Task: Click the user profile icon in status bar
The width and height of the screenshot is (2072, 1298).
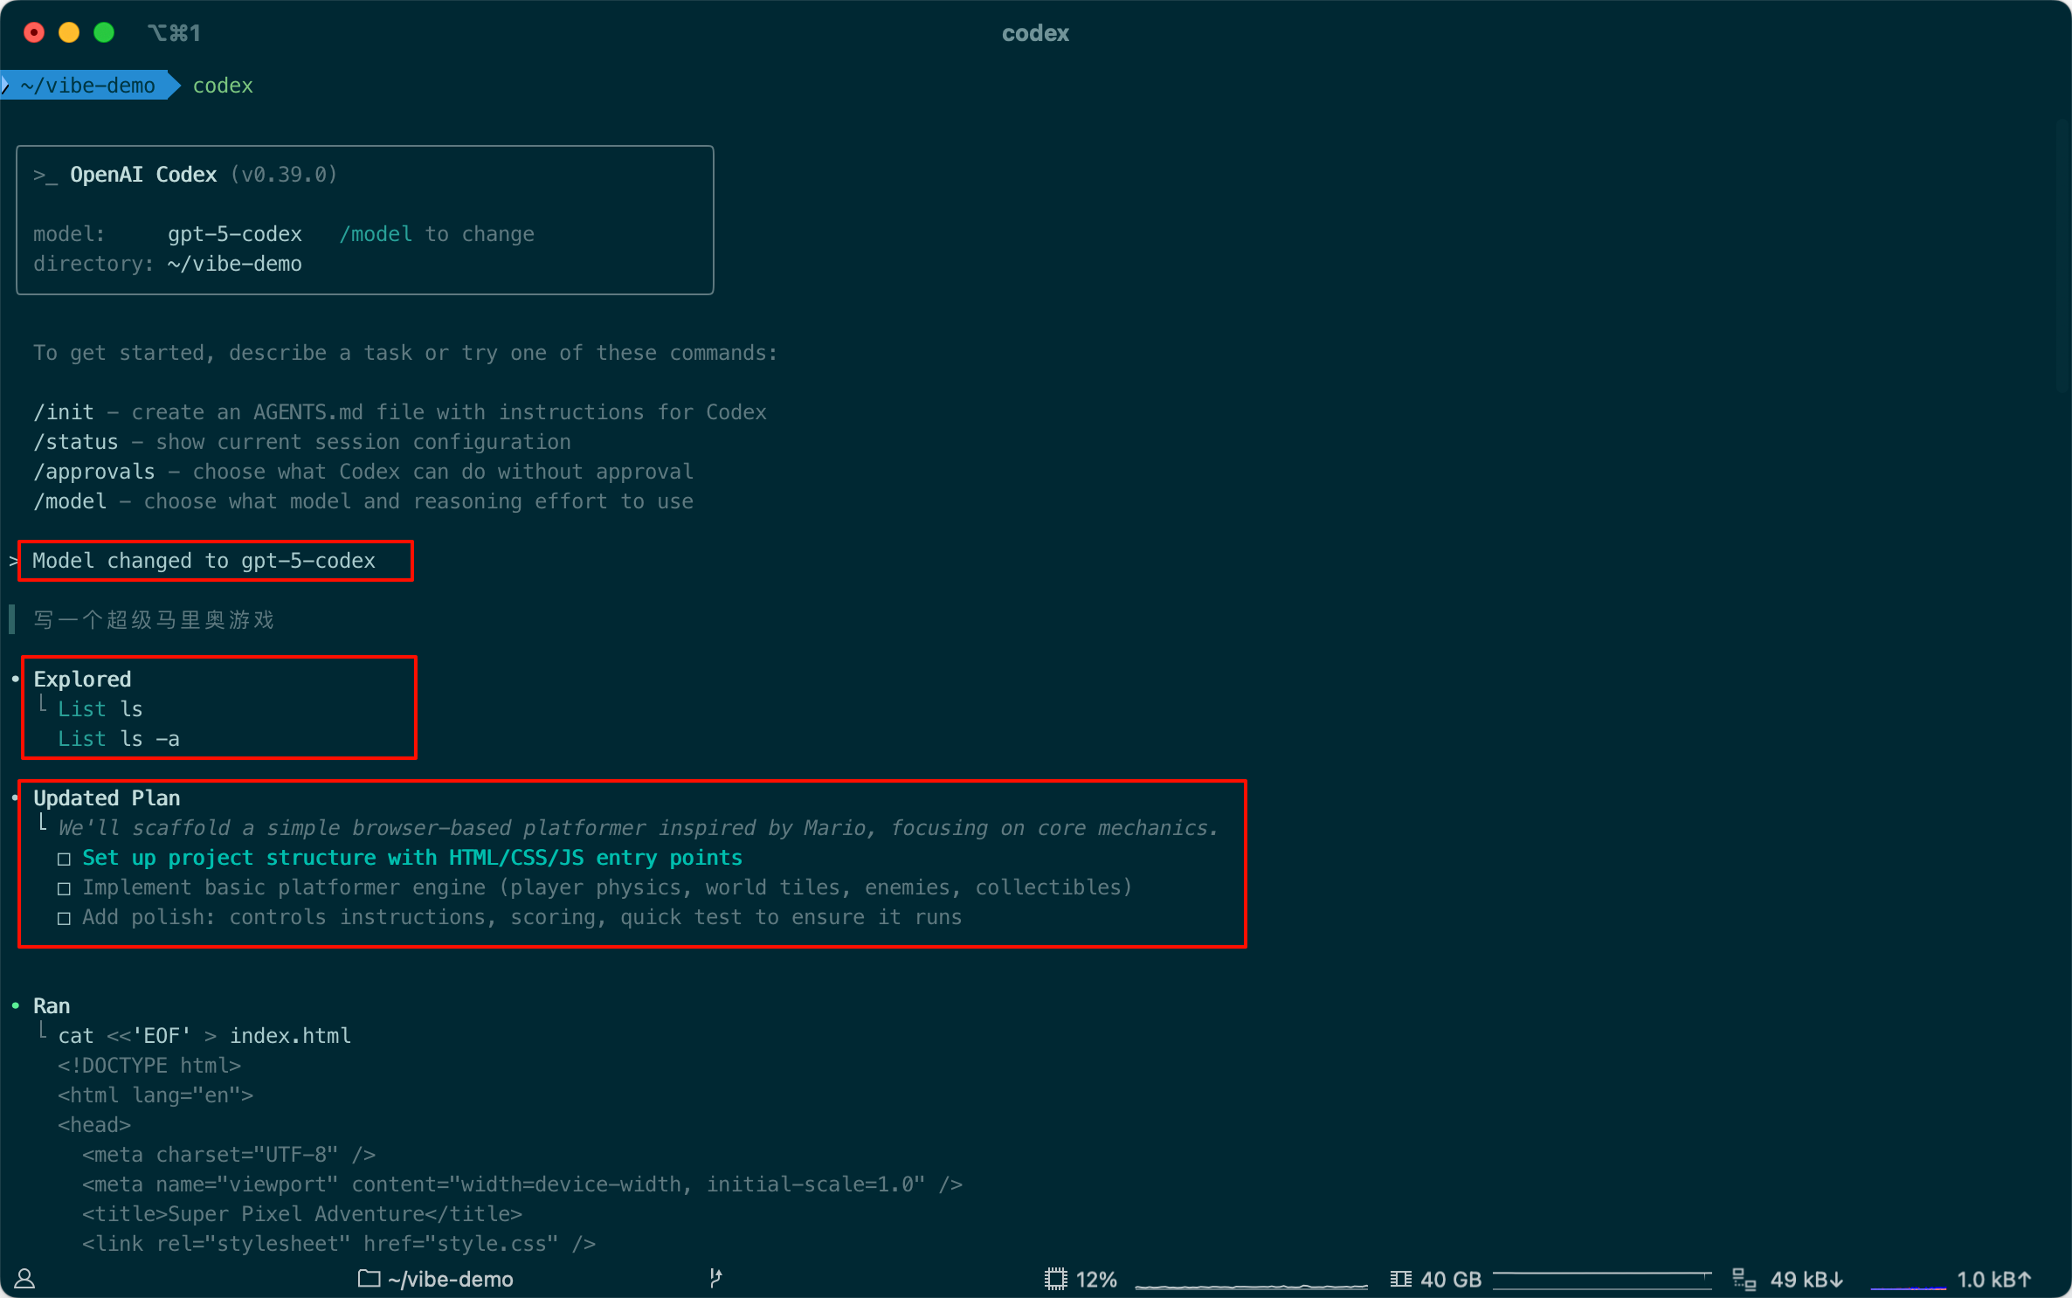Action: click(24, 1280)
